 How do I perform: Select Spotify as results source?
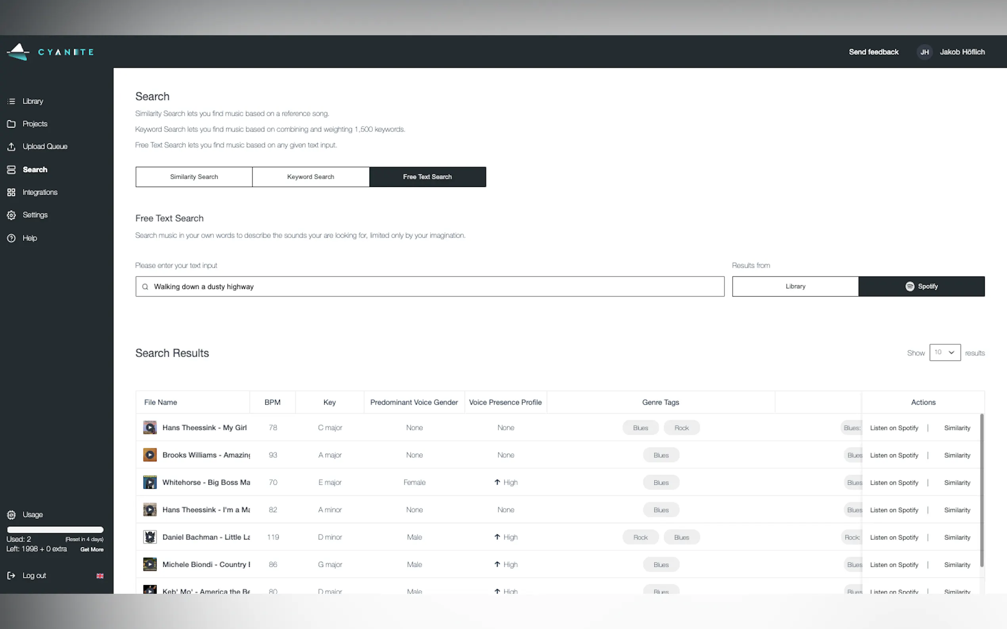(x=921, y=286)
